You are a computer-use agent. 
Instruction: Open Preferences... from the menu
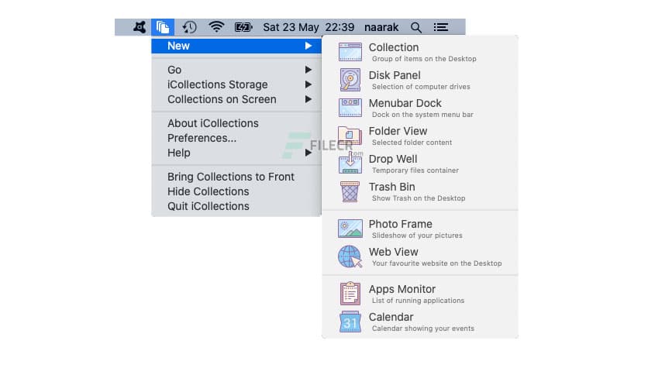tap(236, 138)
